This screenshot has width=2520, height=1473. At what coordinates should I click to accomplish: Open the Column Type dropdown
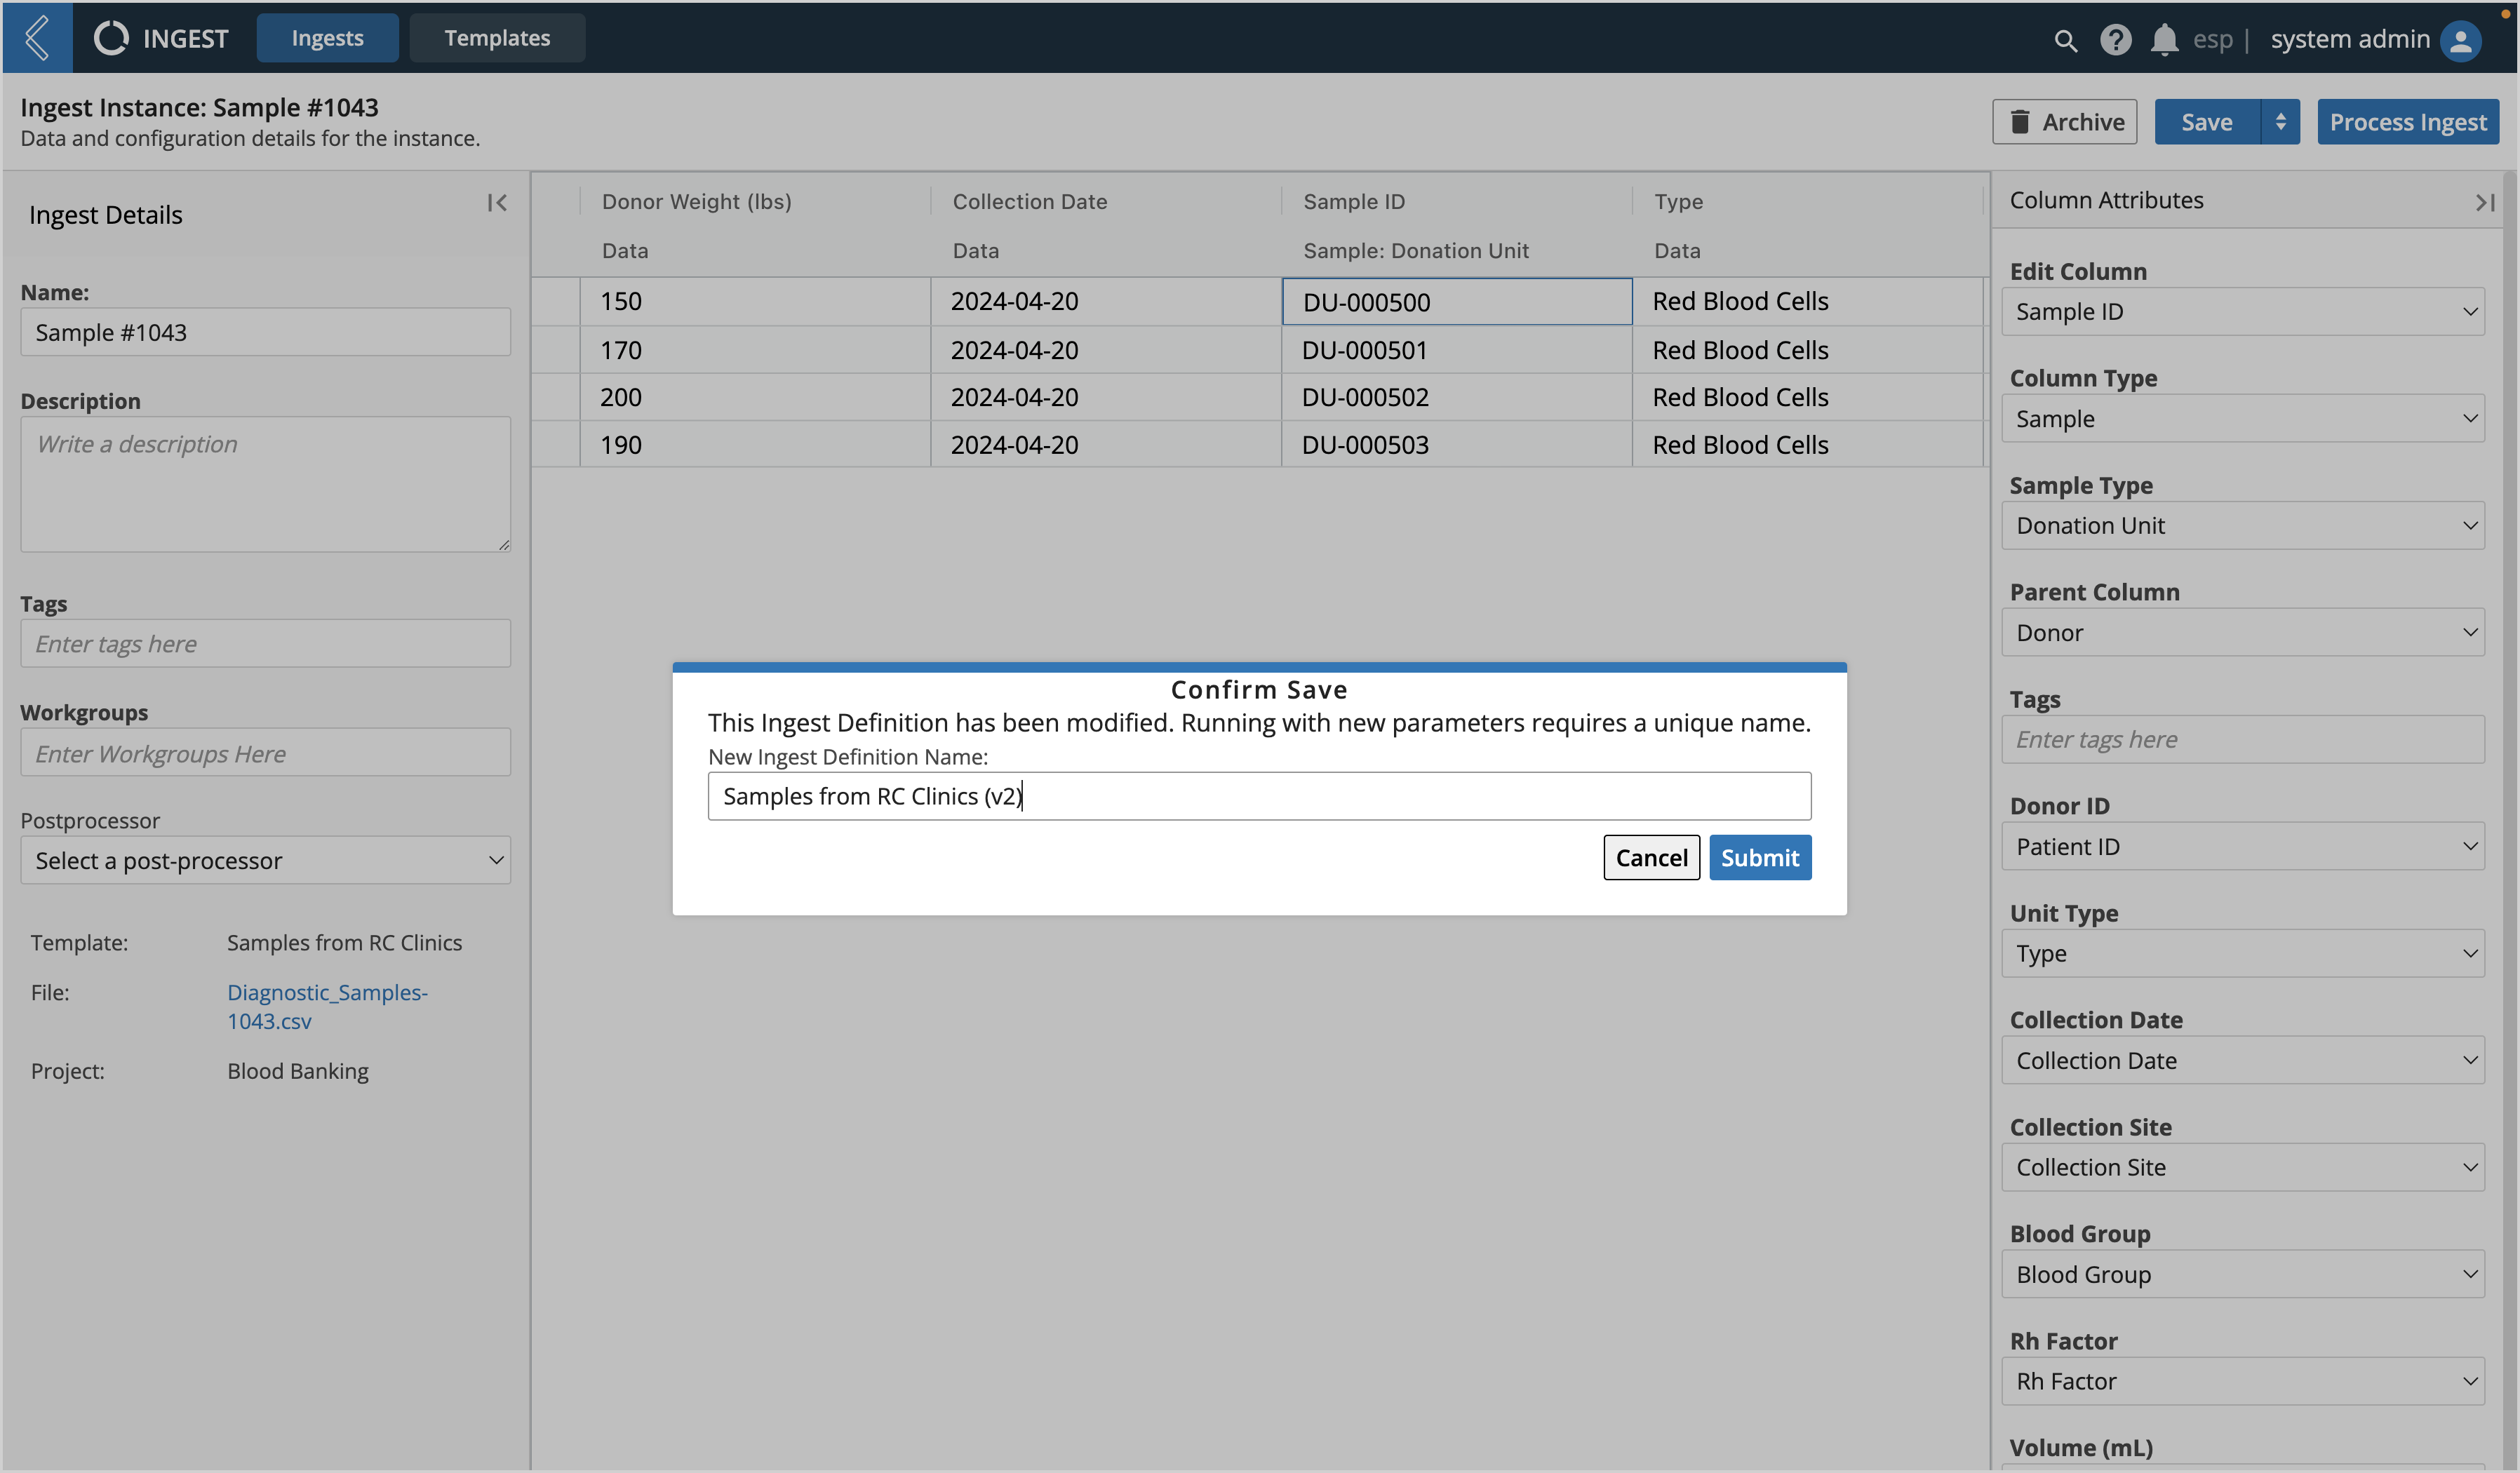pos(2242,419)
